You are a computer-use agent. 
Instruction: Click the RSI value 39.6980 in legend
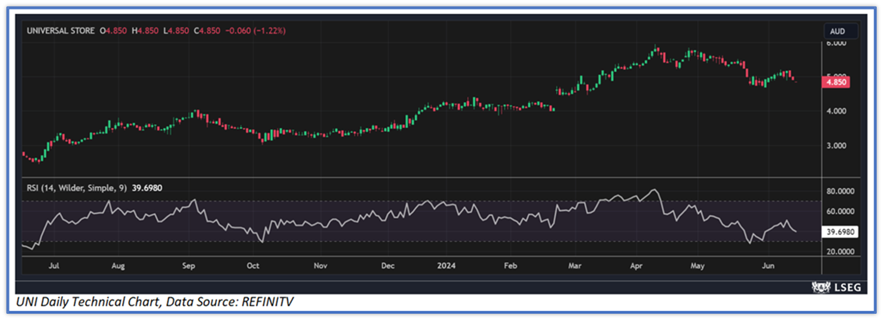click(145, 188)
